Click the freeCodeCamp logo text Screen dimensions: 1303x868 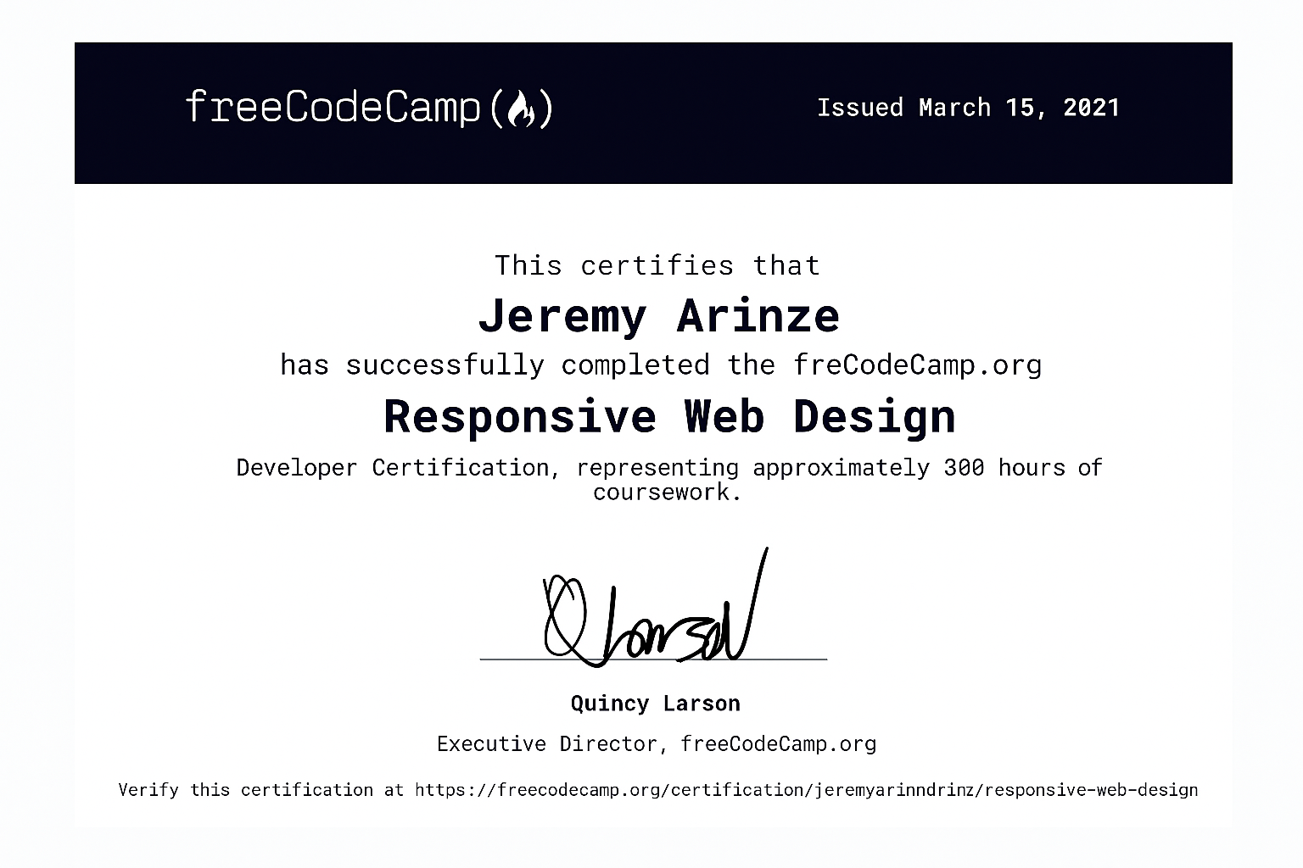tap(333, 108)
